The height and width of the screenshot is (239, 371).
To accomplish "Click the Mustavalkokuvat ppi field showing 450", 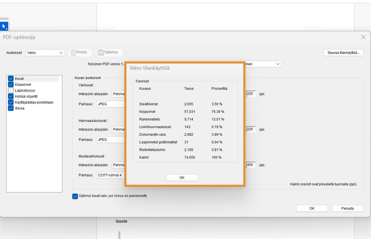I will 251,165.
